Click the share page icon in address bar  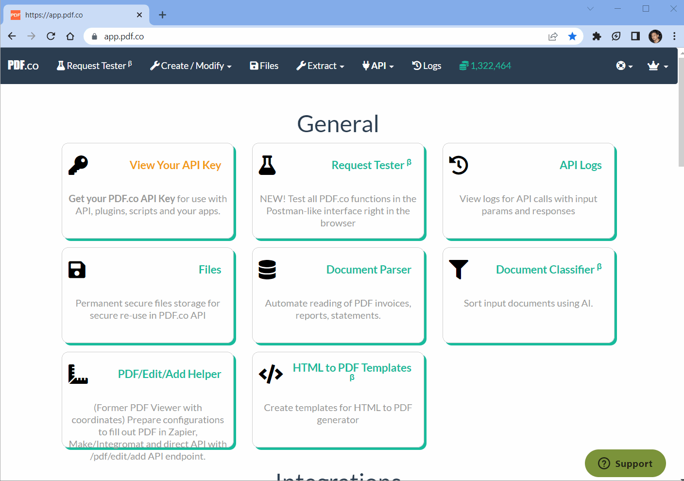(553, 36)
